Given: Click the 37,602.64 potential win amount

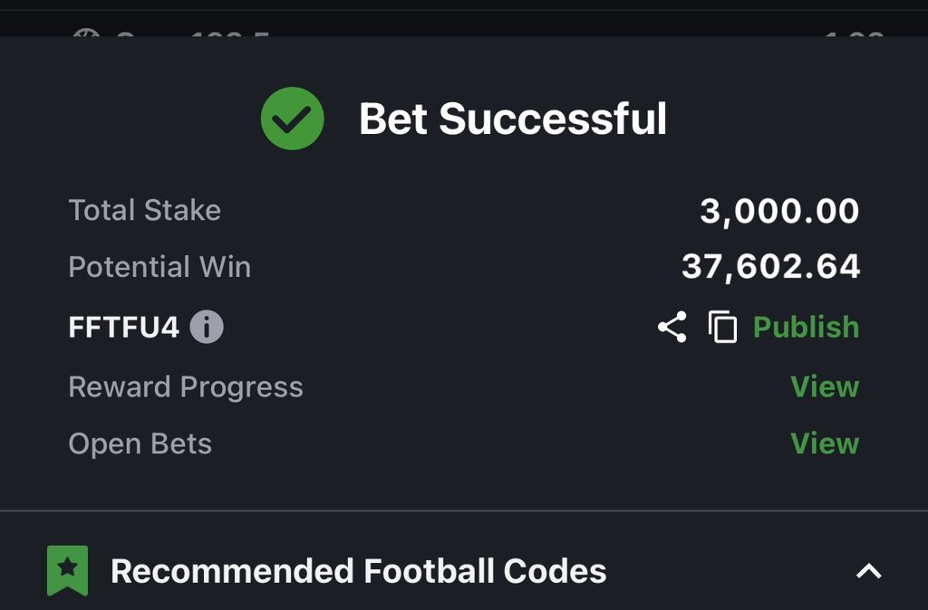Looking at the screenshot, I should click(x=770, y=267).
